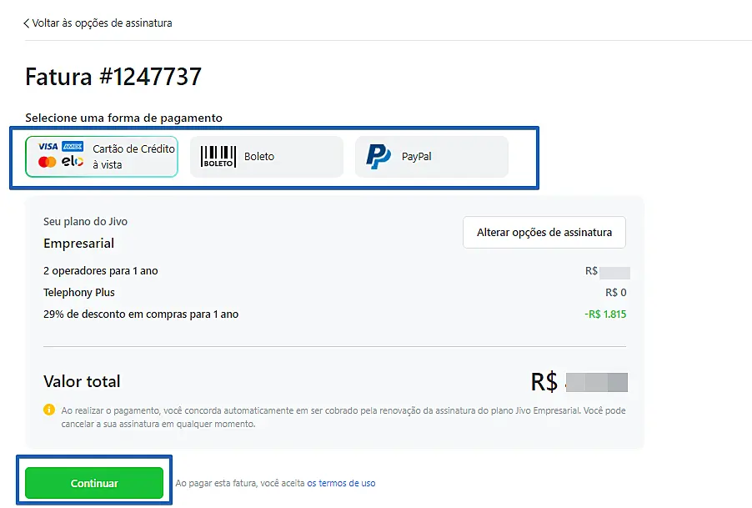Click the Empresarial plan name
This screenshot has width=752, height=508.
click(78, 244)
